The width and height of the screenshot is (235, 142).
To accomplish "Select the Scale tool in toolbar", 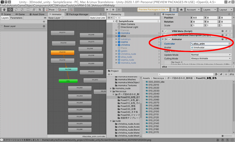I will tap(22, 10).
